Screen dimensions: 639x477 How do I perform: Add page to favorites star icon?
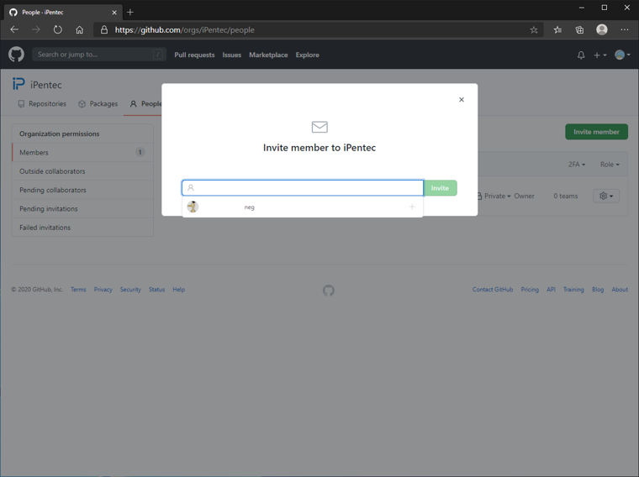(534, 29)
